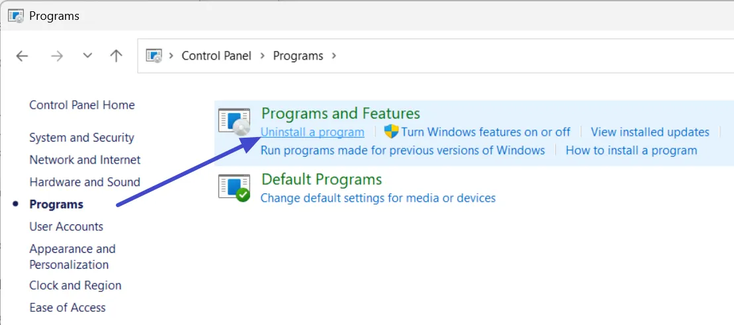
Task: Click the shield icon beside Windows features
Action: (x=391, y=132)
